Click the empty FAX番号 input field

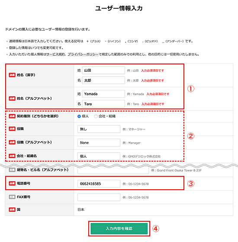[x=99, y=197]
